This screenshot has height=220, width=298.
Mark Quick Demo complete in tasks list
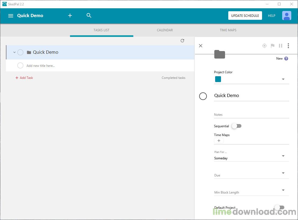point(20,52)
